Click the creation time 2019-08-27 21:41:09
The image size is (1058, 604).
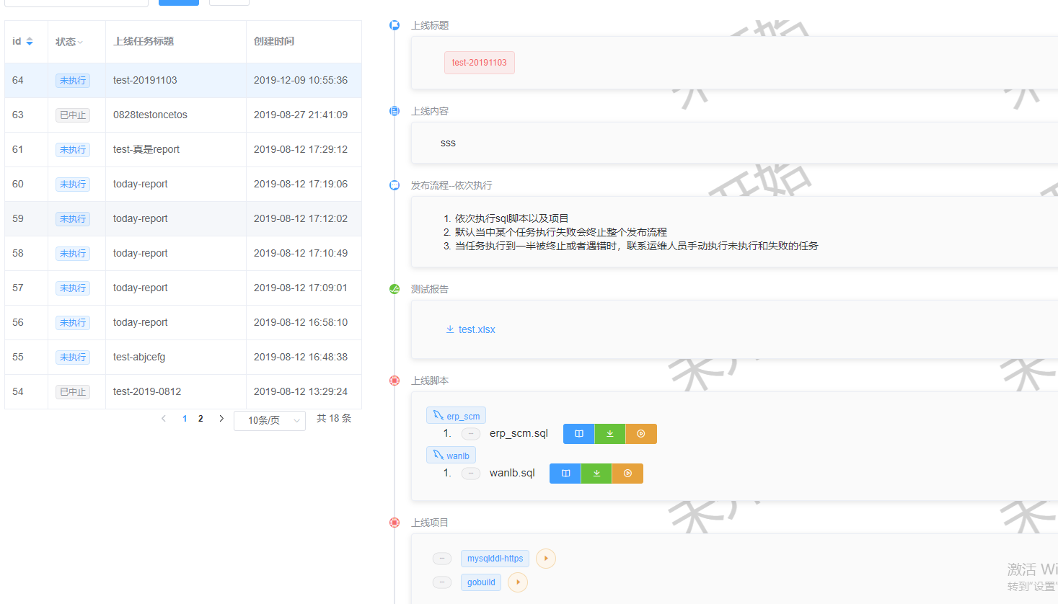point(301,115)
